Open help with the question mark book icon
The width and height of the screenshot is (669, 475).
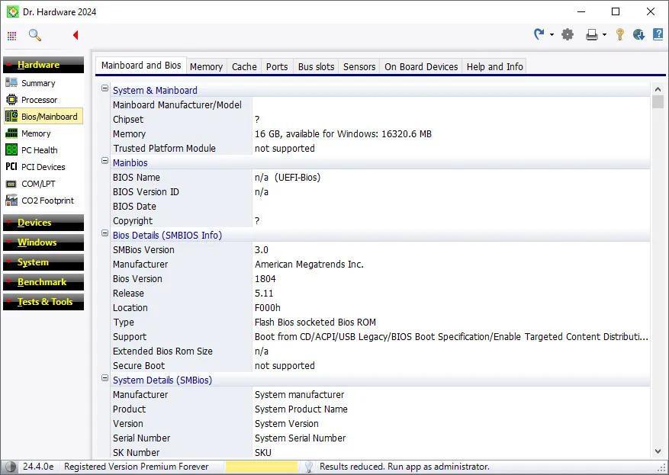[x=658, y=34]
